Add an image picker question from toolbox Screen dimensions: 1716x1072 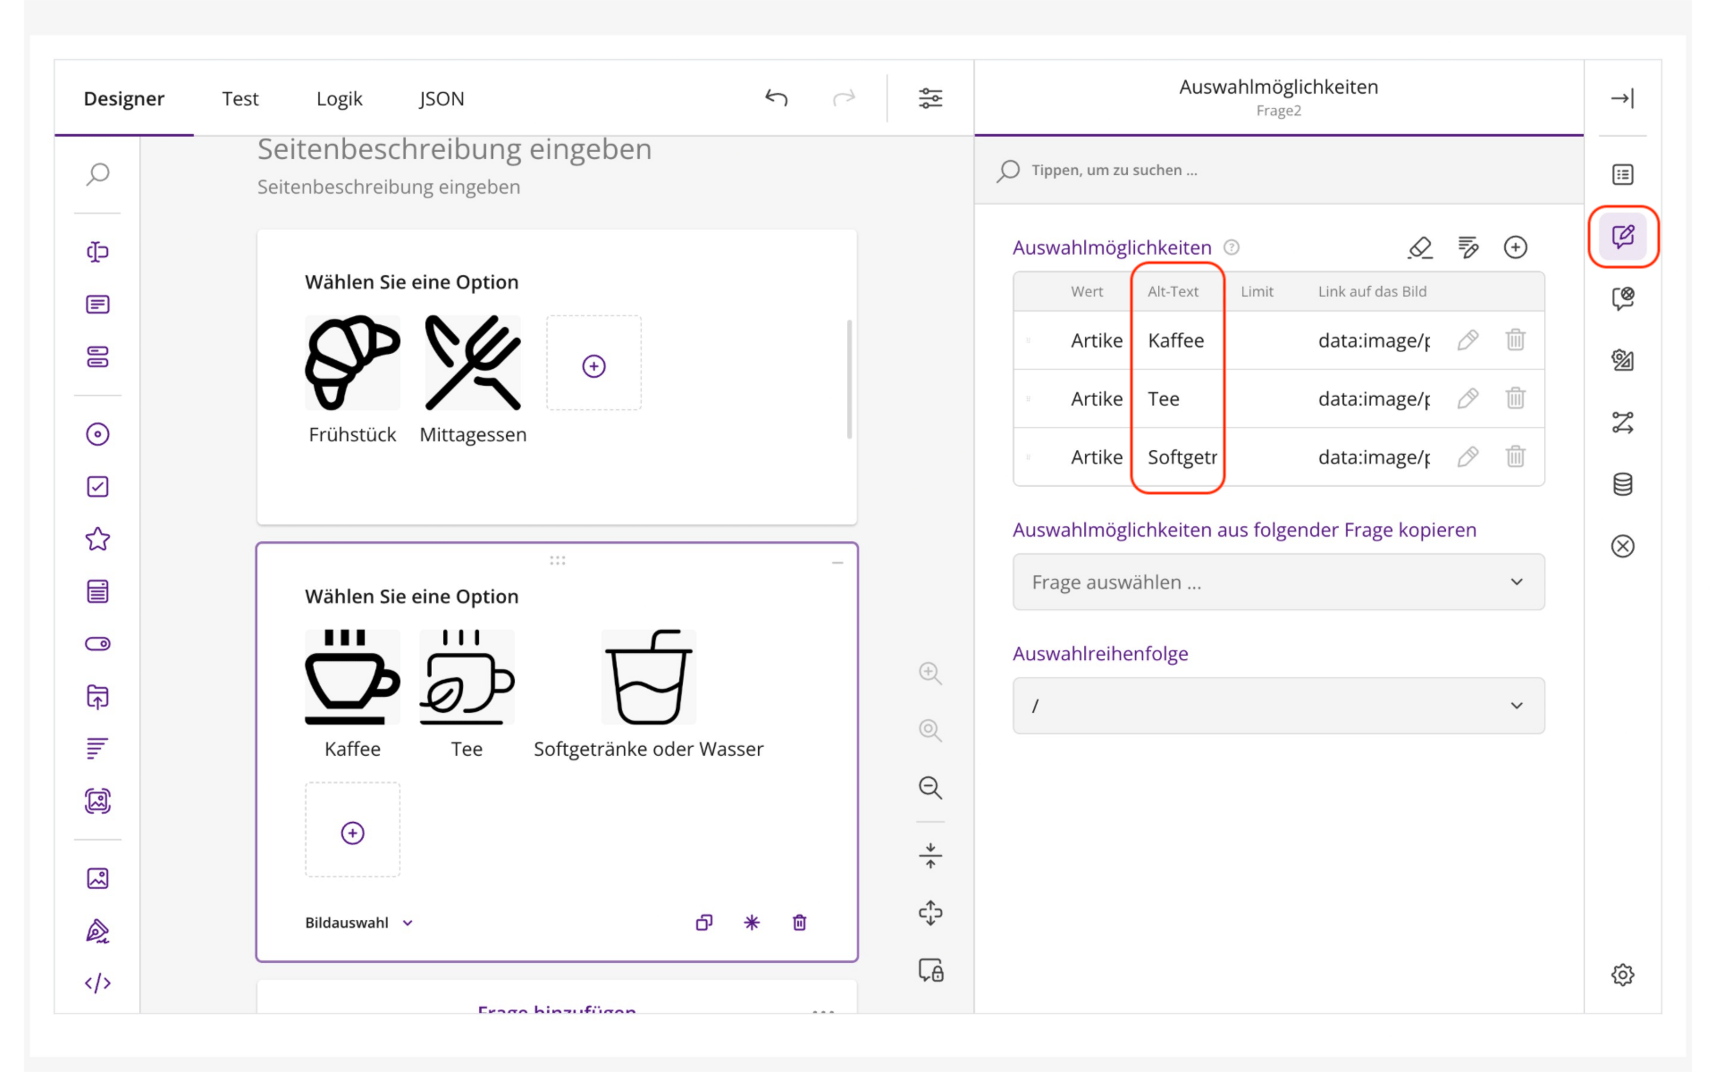point(98,801)
